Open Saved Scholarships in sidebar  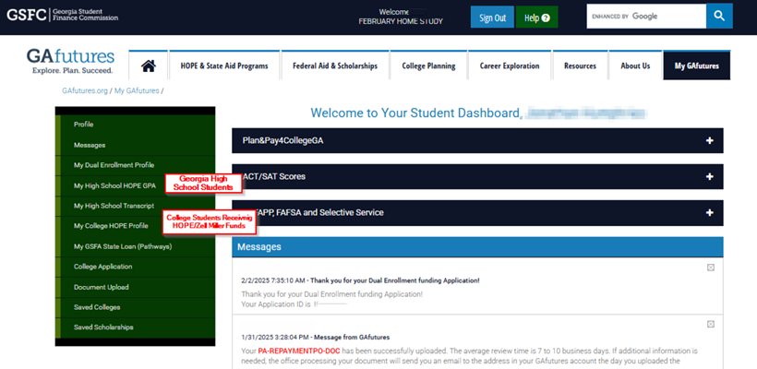tap(135, 327)
